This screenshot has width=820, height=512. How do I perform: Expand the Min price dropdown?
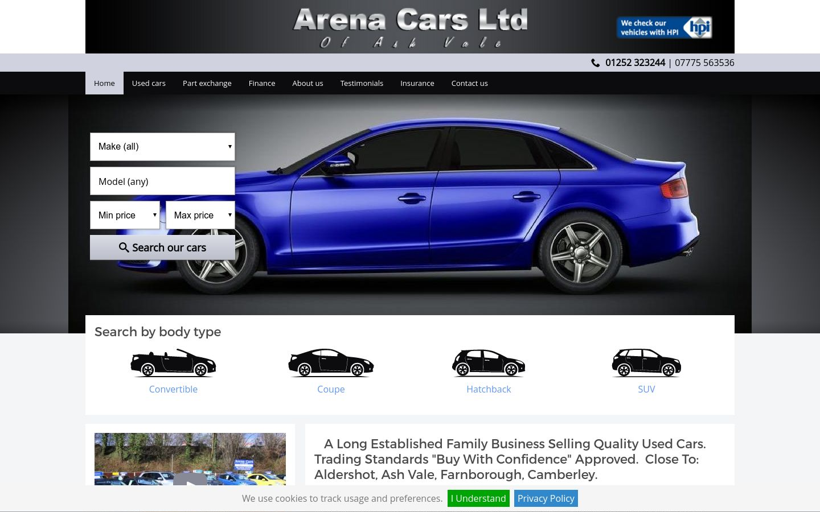click(125, 215)
